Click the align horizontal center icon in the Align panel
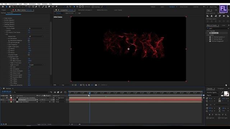Screen dimensions: 230x129 coord(212,16)
